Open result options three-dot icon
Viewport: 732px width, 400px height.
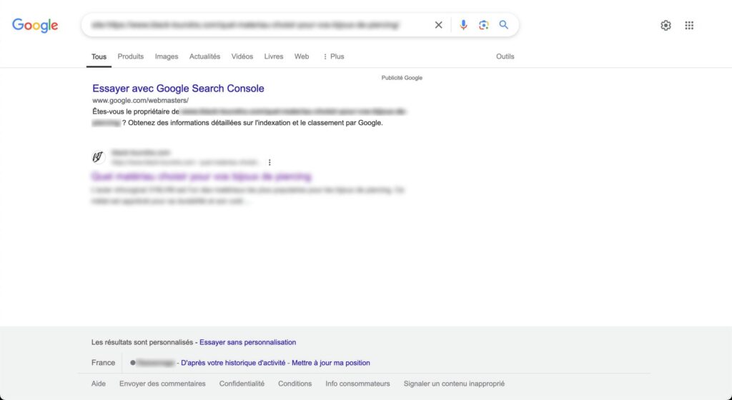click(269, 162)
